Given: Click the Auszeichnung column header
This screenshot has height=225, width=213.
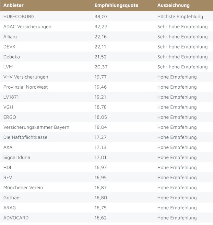Looking at the screenshot, I should click(x=173, y=5).
